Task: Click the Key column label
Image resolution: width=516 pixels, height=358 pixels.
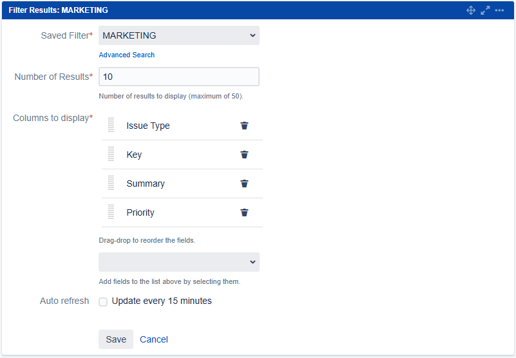Action: pyautogui.click(x=134, y=155)
